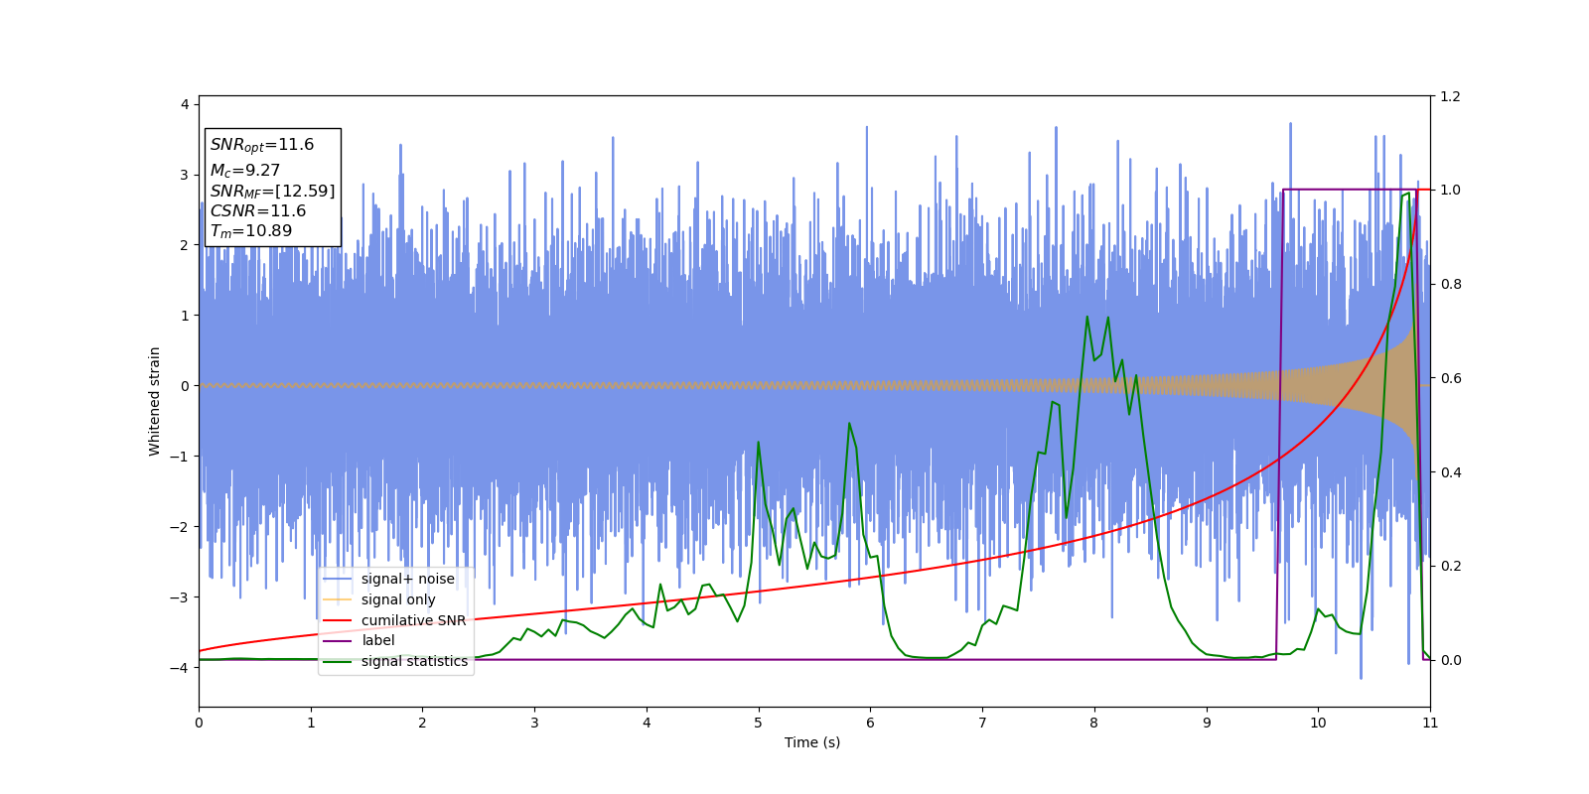Viewport: 1589px width, 794px height.
Task: Click the 'Whitened strain' y-axis label
Action: pyautogui.click(x=155, y=401)
